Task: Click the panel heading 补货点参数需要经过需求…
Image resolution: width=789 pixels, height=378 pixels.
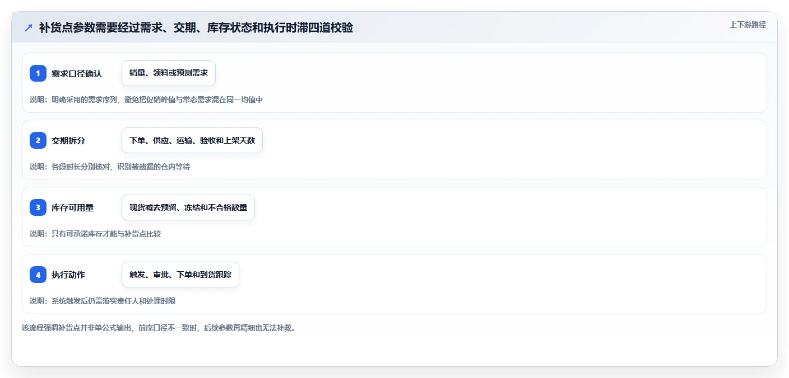Action: (196, 28)
